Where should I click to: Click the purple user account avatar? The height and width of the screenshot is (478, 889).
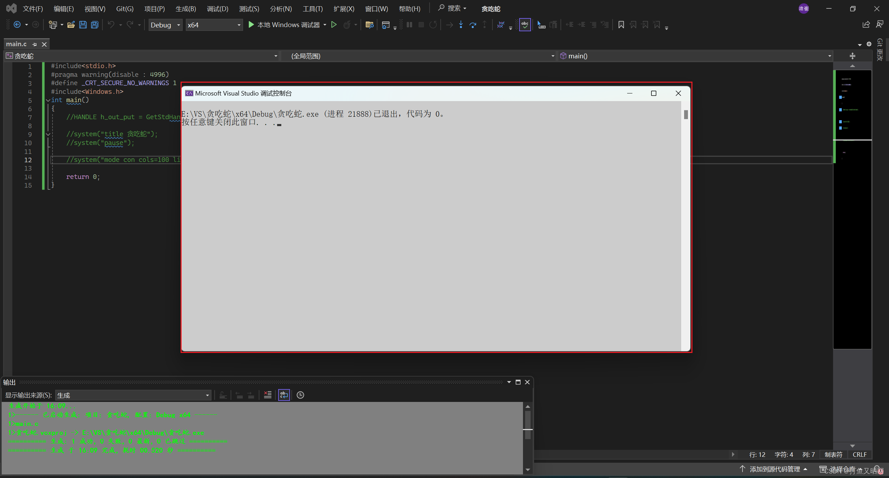click(804, 9)
